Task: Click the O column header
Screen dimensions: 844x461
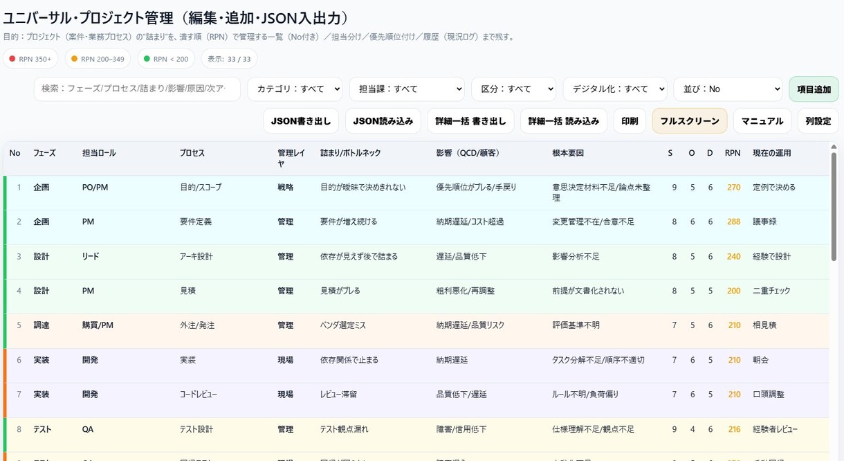Action: (692, 153)
